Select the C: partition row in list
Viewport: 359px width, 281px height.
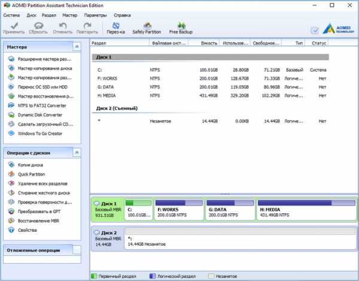pos(210,70)
